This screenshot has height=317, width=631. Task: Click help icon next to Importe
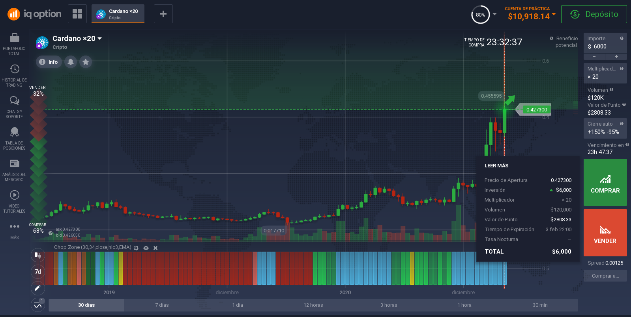(x=622, y=38)
